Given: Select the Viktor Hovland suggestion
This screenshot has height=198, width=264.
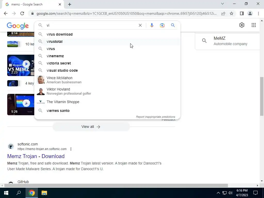Looking at the screenshot, I should (x=108, y=91).
